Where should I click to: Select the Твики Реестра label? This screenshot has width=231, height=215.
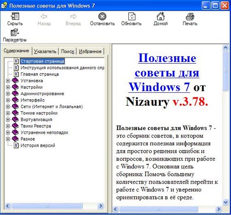[x=36, y=126]
